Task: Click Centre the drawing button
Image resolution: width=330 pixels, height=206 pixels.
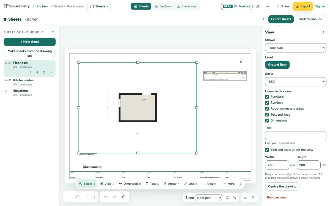Action: 282,186
